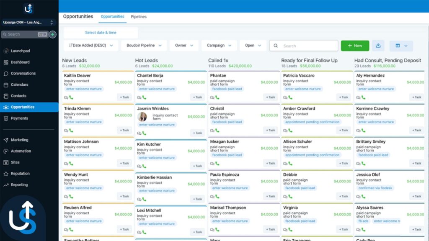Open conversation icon on Lexi Mitchell card
The height and width of the screenshot is (241, 429).
(139, 233)
